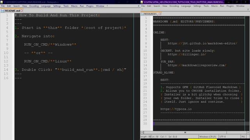Open the Language menu in README.md window
Viewport: 250px width, 140px height.
[46, 6]
